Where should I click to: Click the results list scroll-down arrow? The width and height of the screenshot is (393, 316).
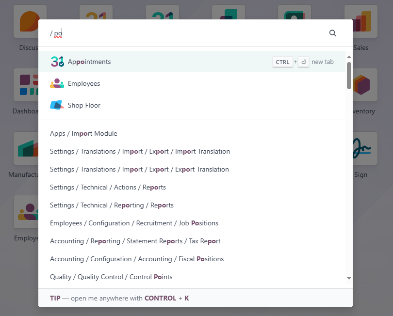349,278
